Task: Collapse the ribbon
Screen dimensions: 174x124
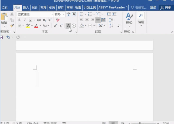Action: [172, 32]
